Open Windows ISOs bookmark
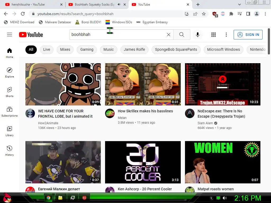This screenshot has width=271, height=203. click(119, 22)
